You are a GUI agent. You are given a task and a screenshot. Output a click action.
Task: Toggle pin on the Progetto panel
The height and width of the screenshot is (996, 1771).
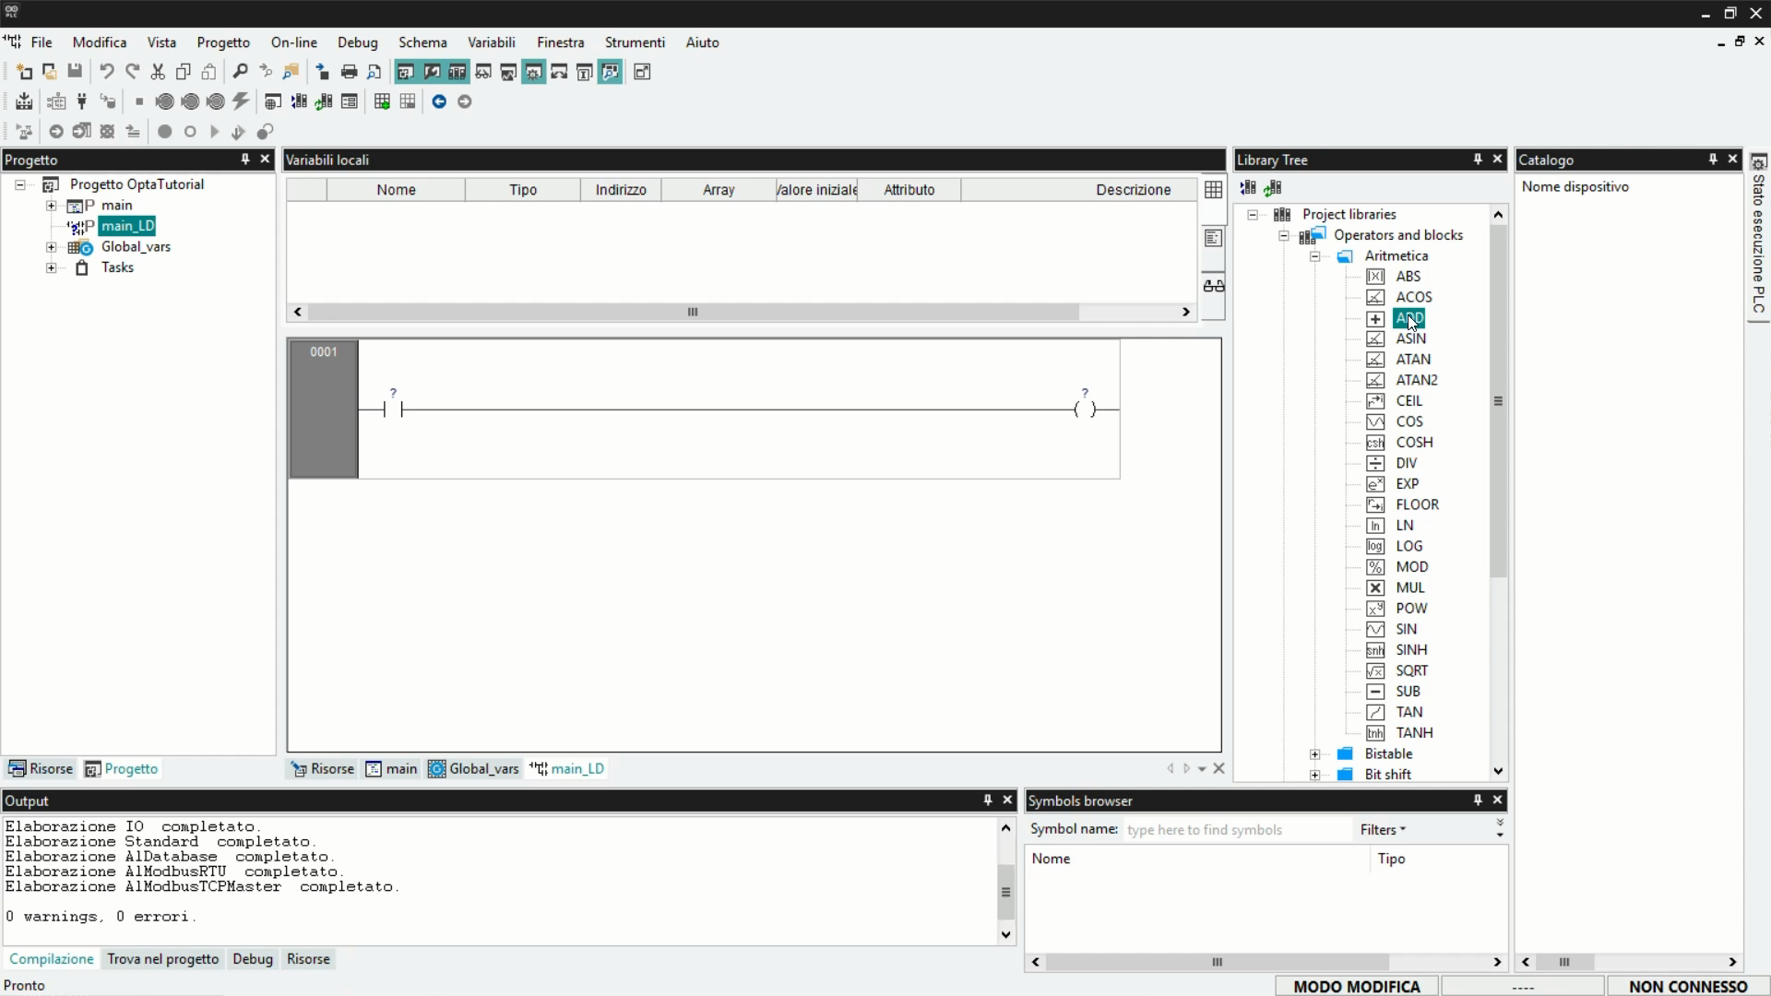coord(245,160)
